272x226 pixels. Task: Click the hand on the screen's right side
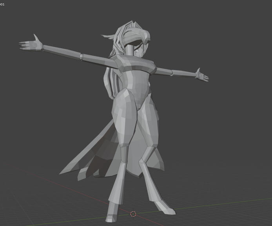(202, 74)
